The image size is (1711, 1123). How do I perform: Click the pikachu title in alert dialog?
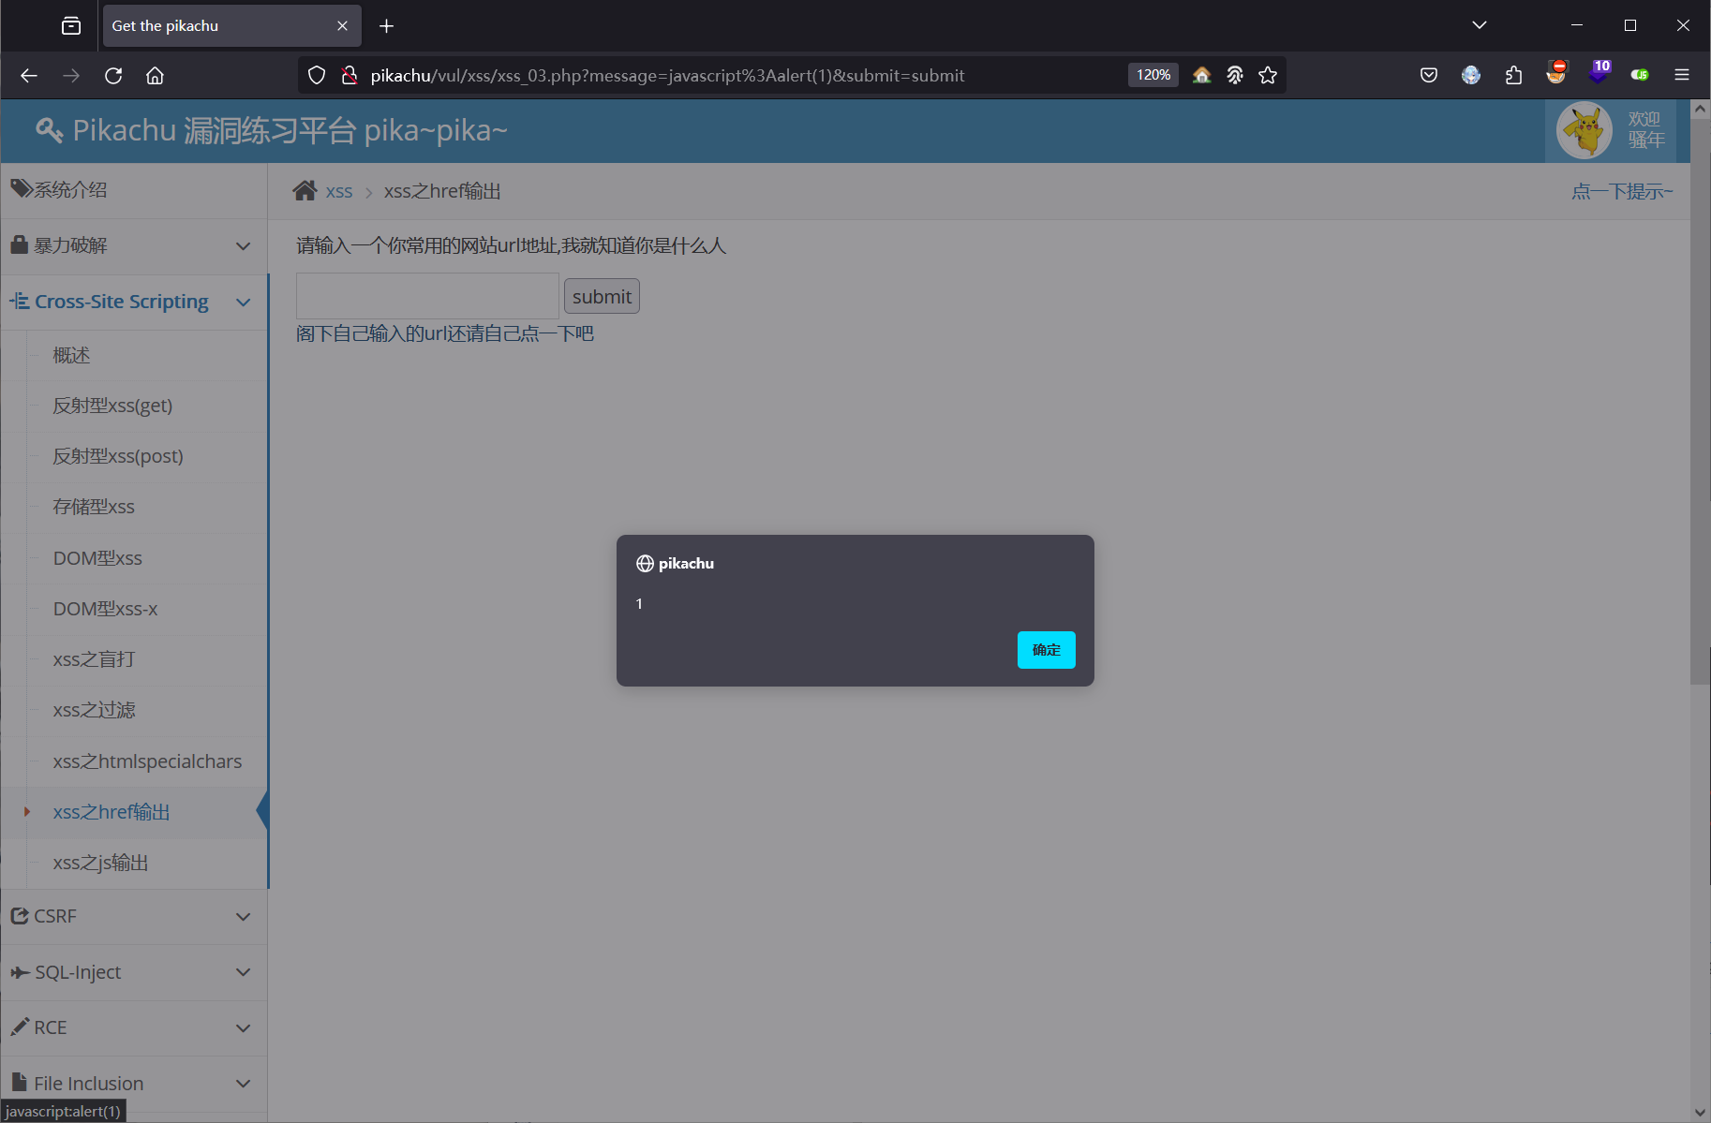[x=686, y=563]
